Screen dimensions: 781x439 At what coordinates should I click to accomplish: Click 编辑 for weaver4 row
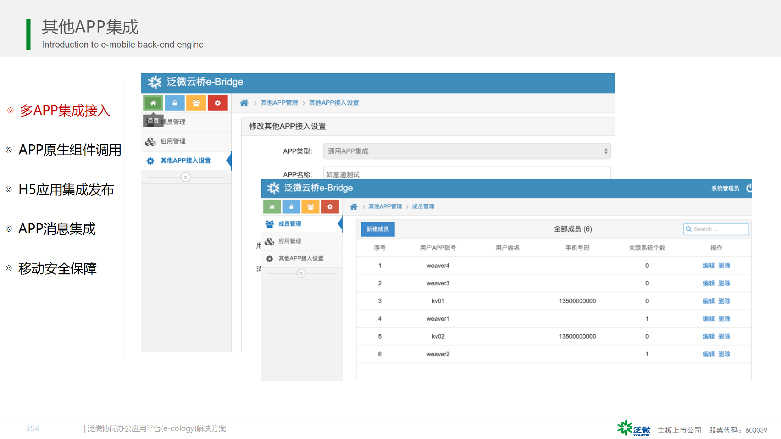(x=709, y=265)
